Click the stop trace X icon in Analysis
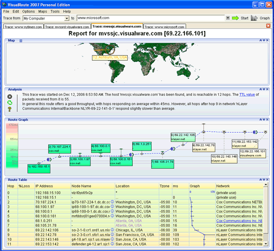The image size is (274, 251). pyautogui.click(x=10, y=97)
